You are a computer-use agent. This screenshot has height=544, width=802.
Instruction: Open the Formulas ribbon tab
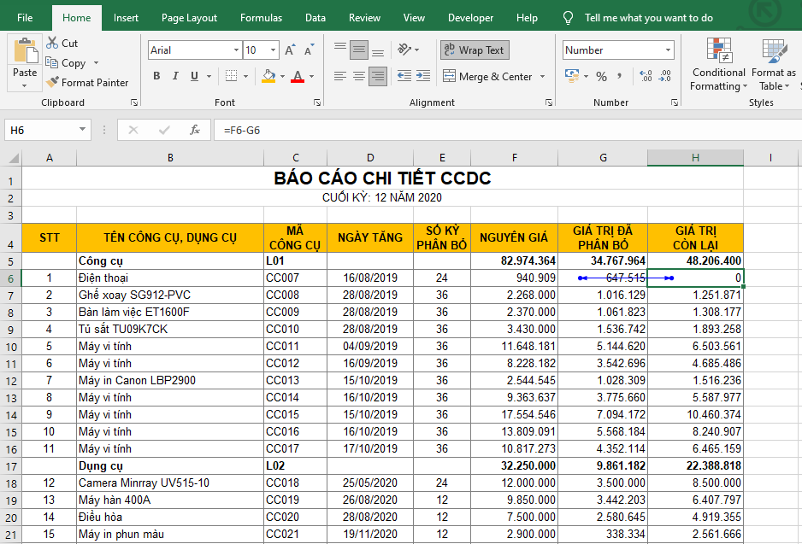261,18
